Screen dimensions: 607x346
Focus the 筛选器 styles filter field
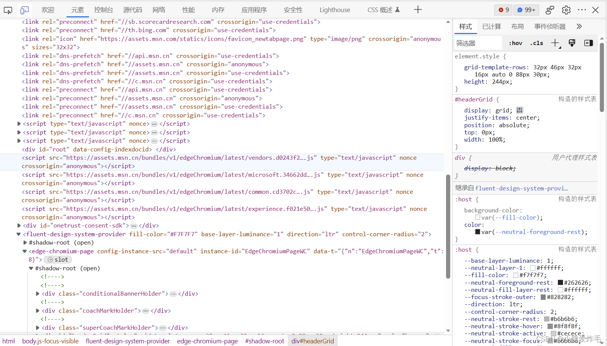point(478,43)
